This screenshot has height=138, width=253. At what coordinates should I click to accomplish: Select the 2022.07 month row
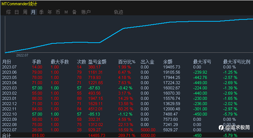[127, 130]
